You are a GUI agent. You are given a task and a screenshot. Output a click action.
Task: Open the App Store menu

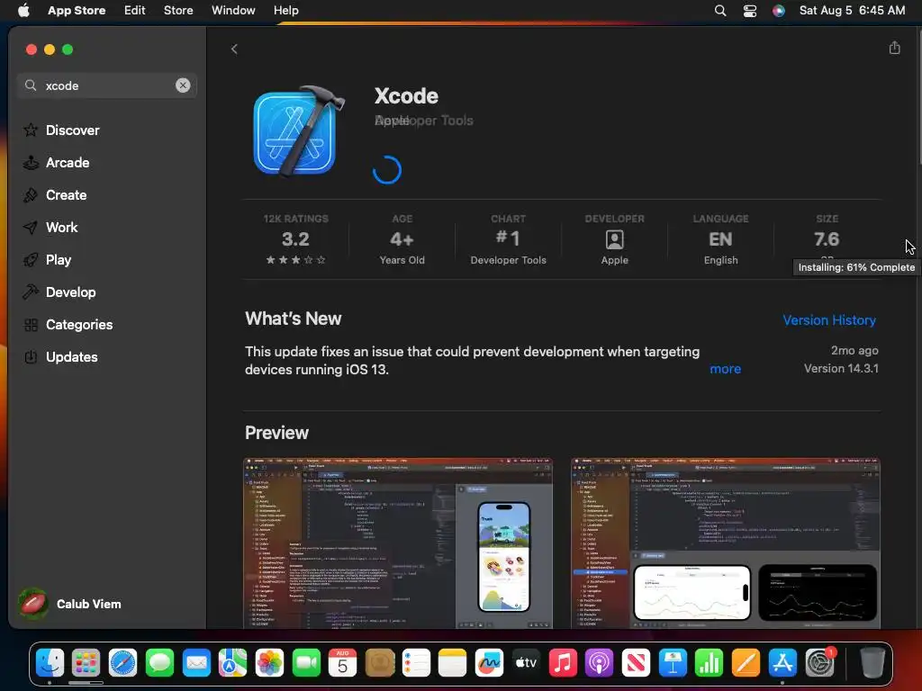tap(77, 10)
